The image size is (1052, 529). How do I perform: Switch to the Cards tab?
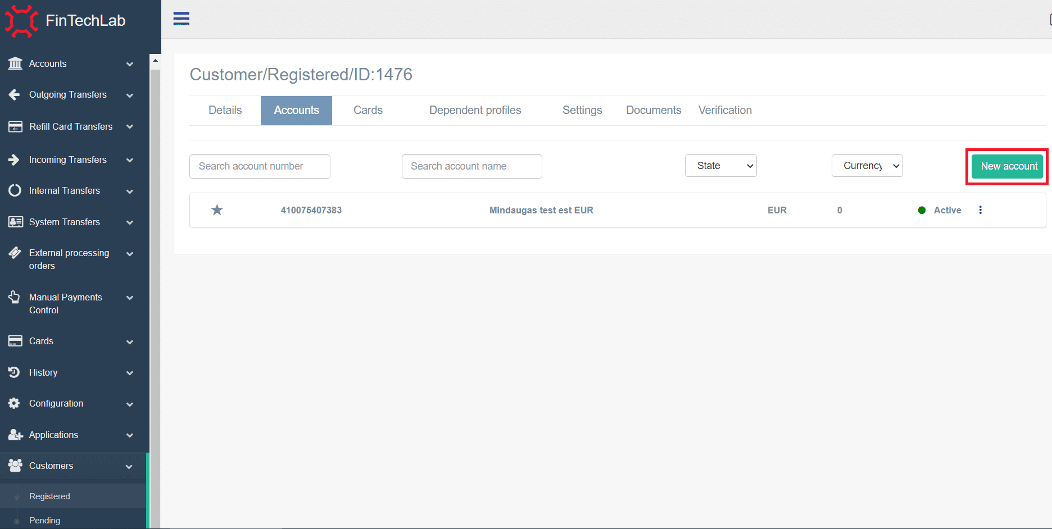[368, 110]
